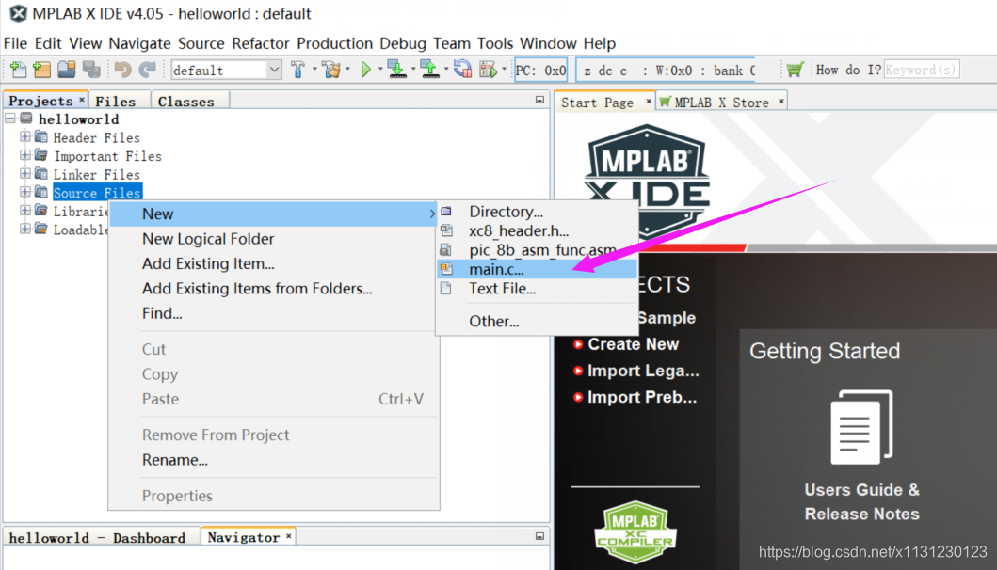Close the Navigator tab
Image resolution: width=997 pixels, height=570 pixels.
(x=289, y=536)
